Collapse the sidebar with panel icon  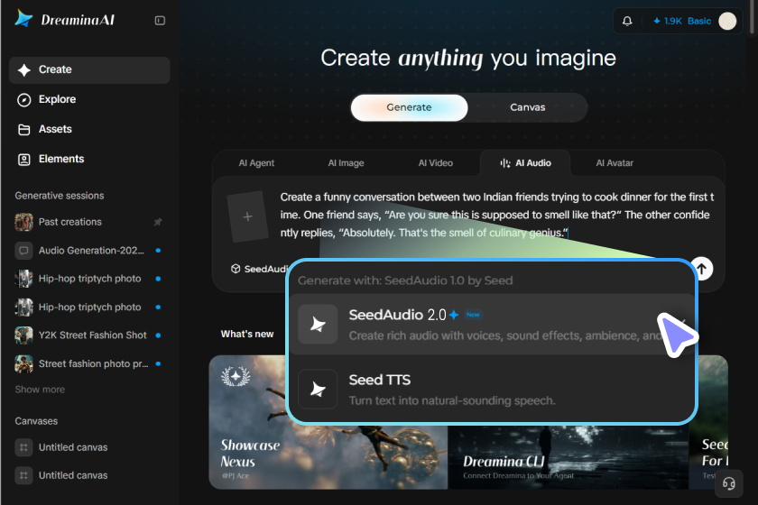[x=160, y=21]
